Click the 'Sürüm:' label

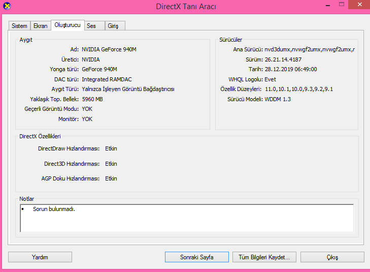coord(254,59)
